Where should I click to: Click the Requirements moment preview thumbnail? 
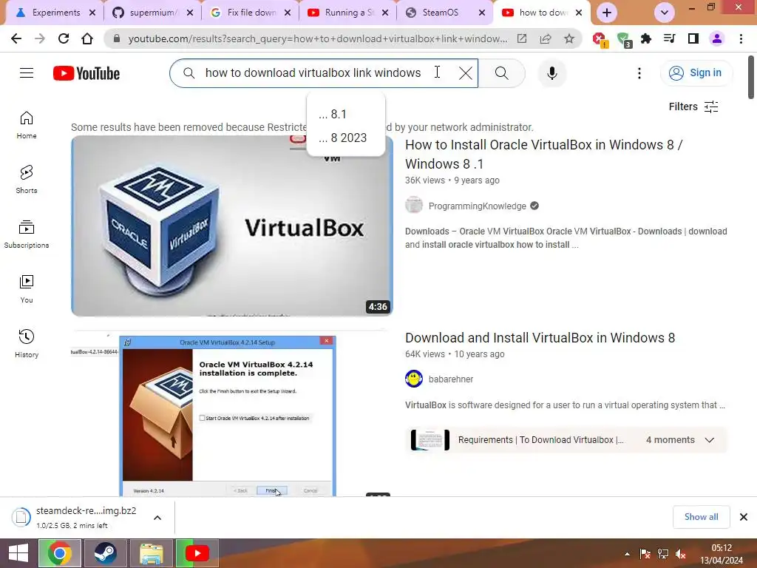pos(430,440)
